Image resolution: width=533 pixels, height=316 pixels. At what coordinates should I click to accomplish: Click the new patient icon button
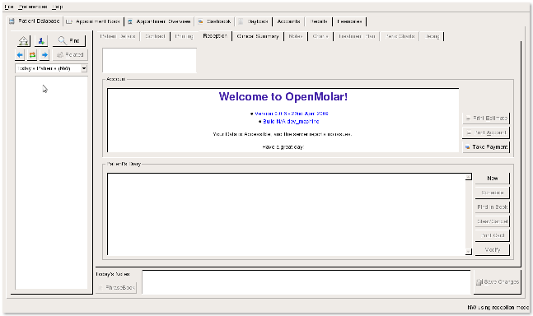[41, 40]
